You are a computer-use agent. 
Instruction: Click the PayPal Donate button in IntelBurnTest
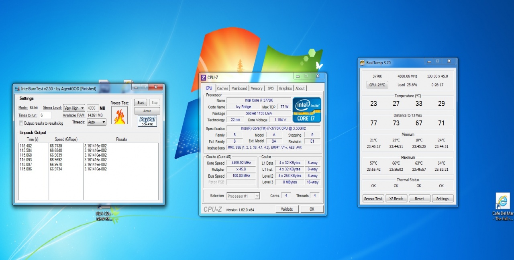coord(147,121)
